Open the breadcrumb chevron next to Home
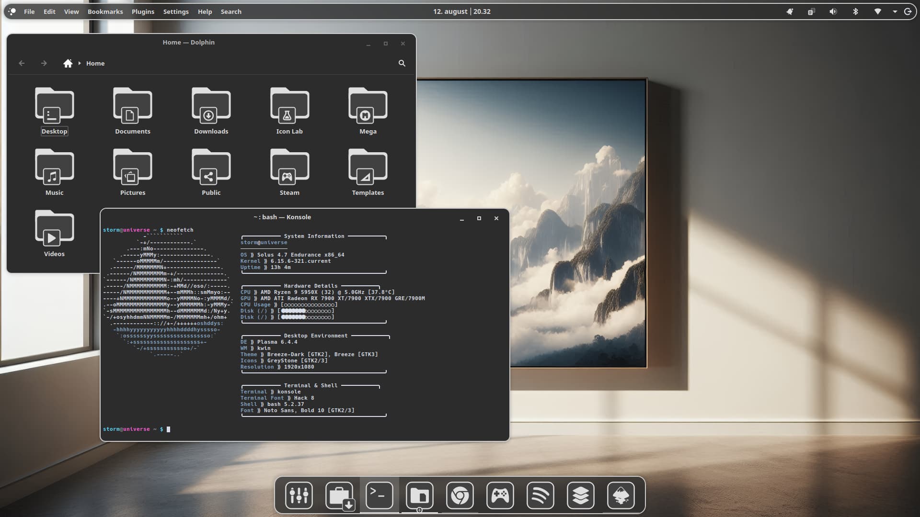The image size is (920, 517). 79,63
